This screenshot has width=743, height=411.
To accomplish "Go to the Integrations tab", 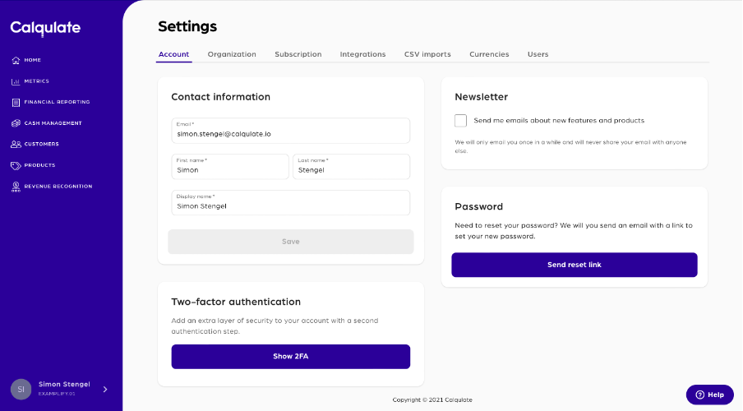I will coord(362,54).
